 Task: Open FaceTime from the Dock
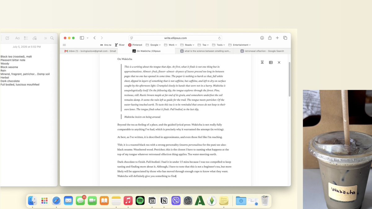92,201
